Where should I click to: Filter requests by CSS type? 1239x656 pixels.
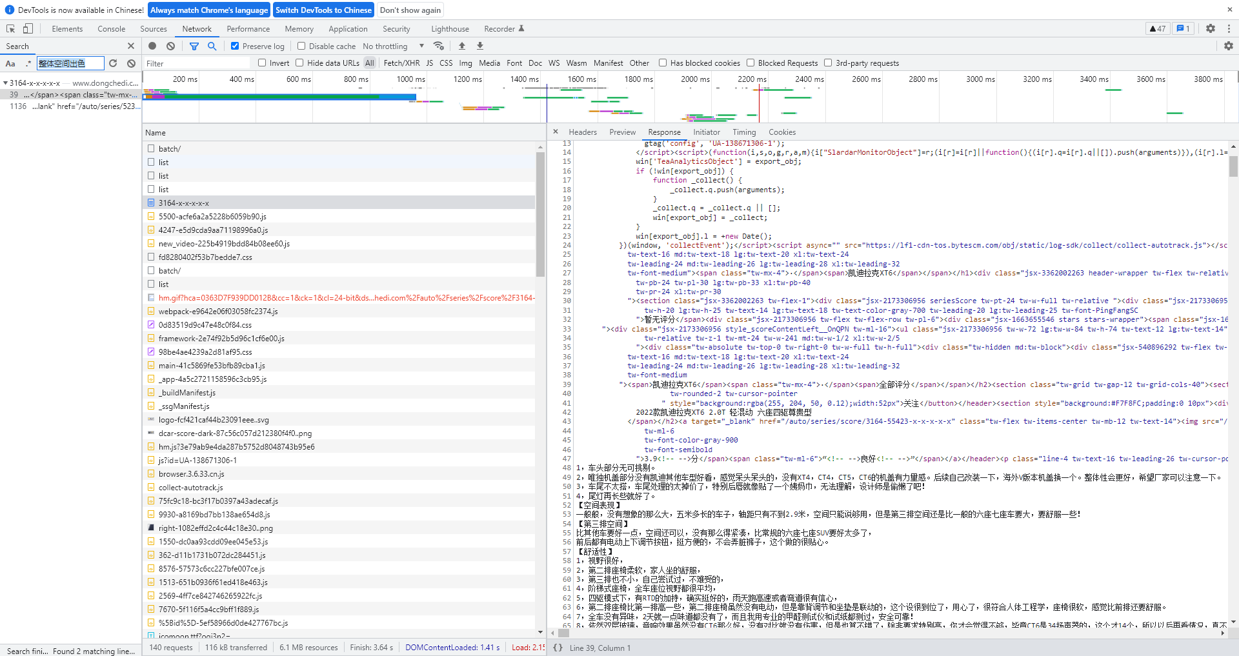click(x=446, y=63)
